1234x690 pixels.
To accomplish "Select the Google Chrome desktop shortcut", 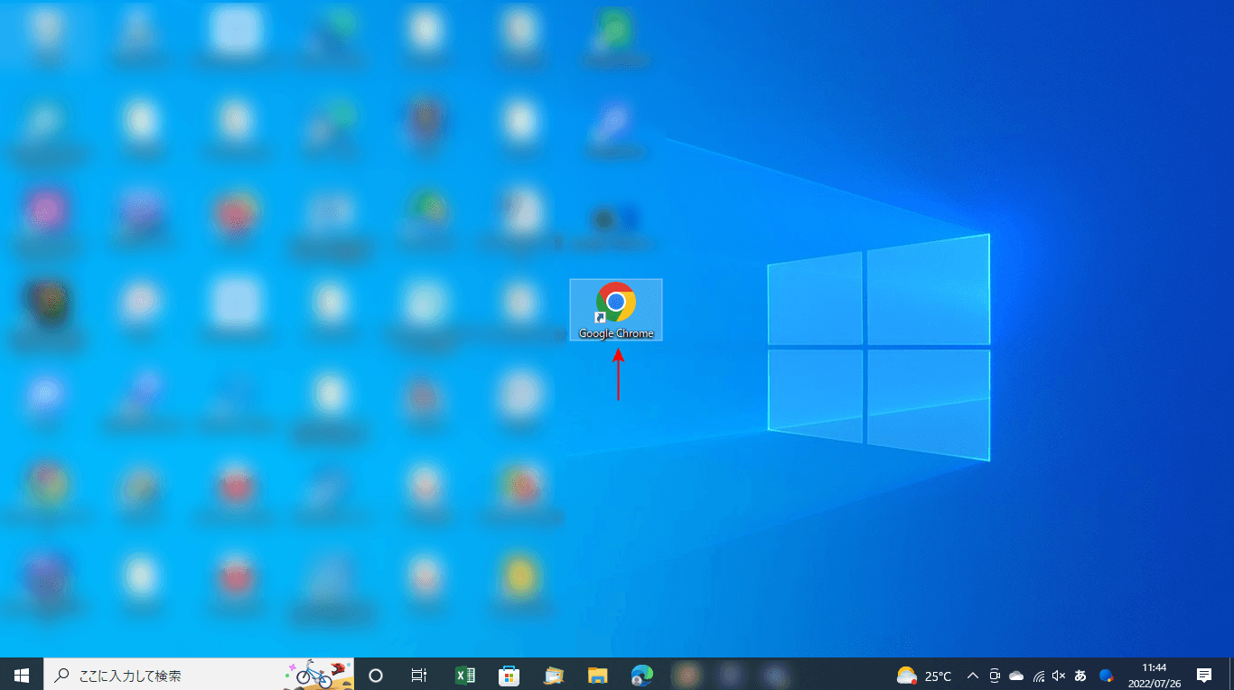I will click(x=616, y=310).
